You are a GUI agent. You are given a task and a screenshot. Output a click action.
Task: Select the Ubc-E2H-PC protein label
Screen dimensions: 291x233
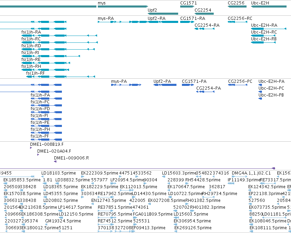point(271,88)
